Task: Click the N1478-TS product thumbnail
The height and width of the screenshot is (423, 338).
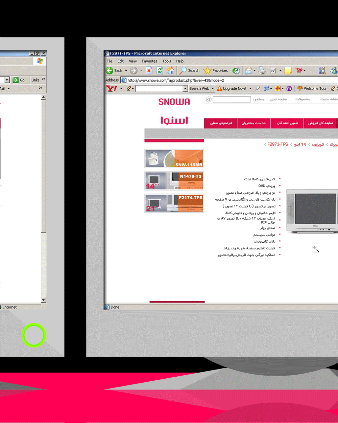Action: tap(174, 181)
